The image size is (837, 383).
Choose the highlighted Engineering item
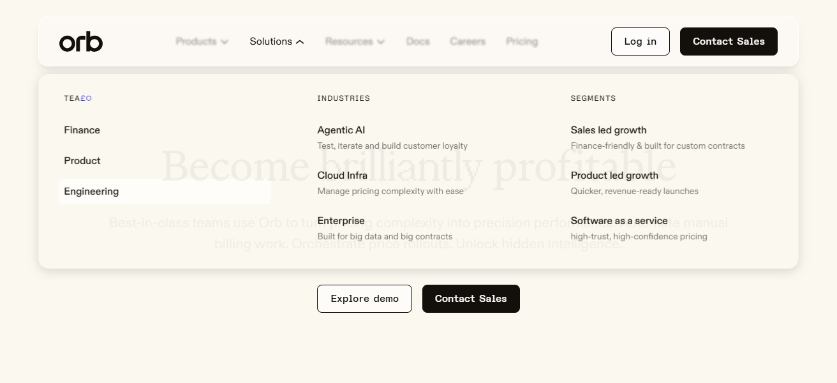coord(91,191)
